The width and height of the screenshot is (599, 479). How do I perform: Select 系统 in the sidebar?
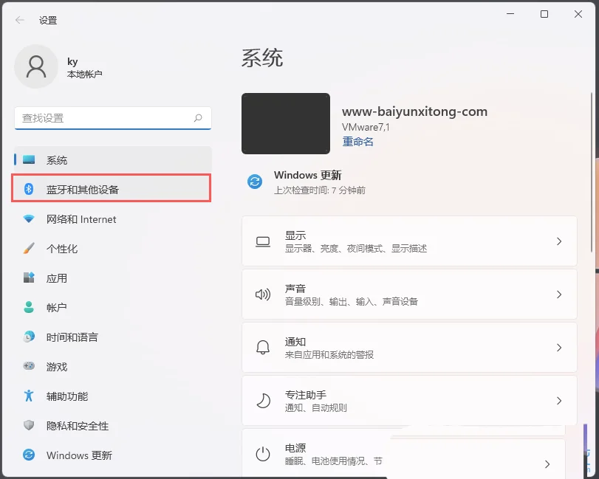(x=113, y=160)
